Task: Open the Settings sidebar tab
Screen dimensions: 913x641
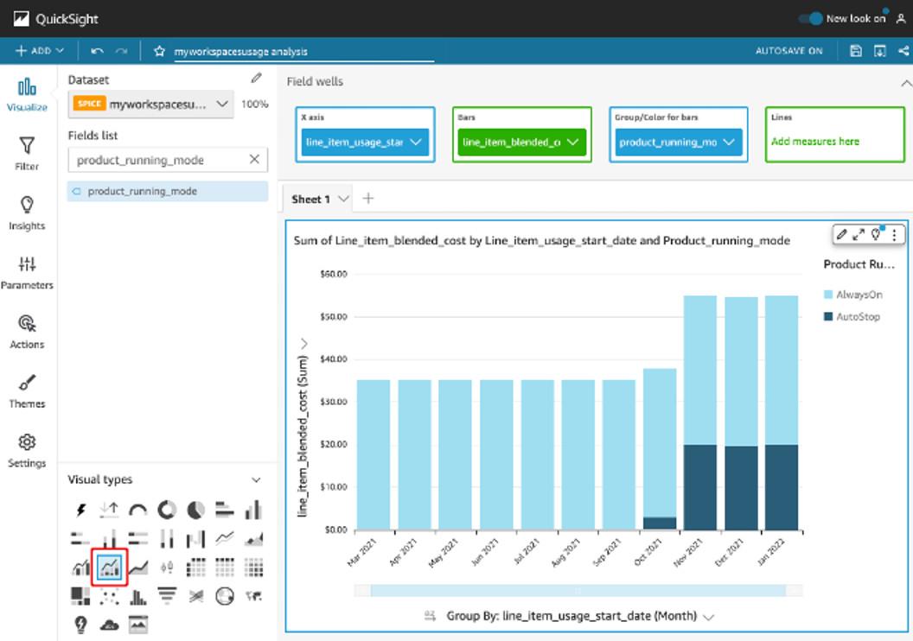Action: coord(27,451)
